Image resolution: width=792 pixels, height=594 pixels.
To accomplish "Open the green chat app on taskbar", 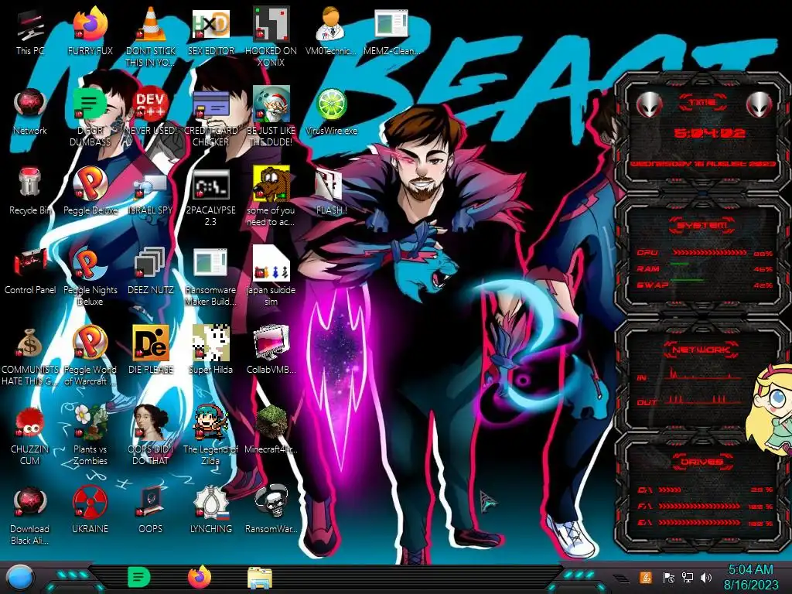I will coord(138,577).
